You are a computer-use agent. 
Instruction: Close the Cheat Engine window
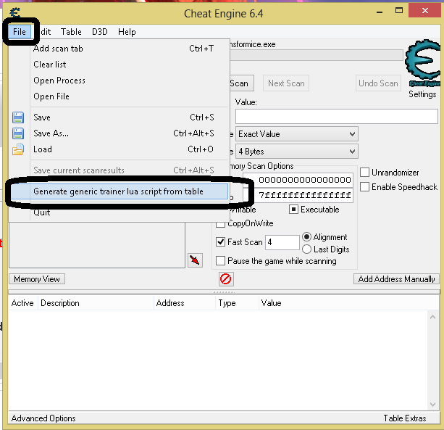[x=424, y=11]
